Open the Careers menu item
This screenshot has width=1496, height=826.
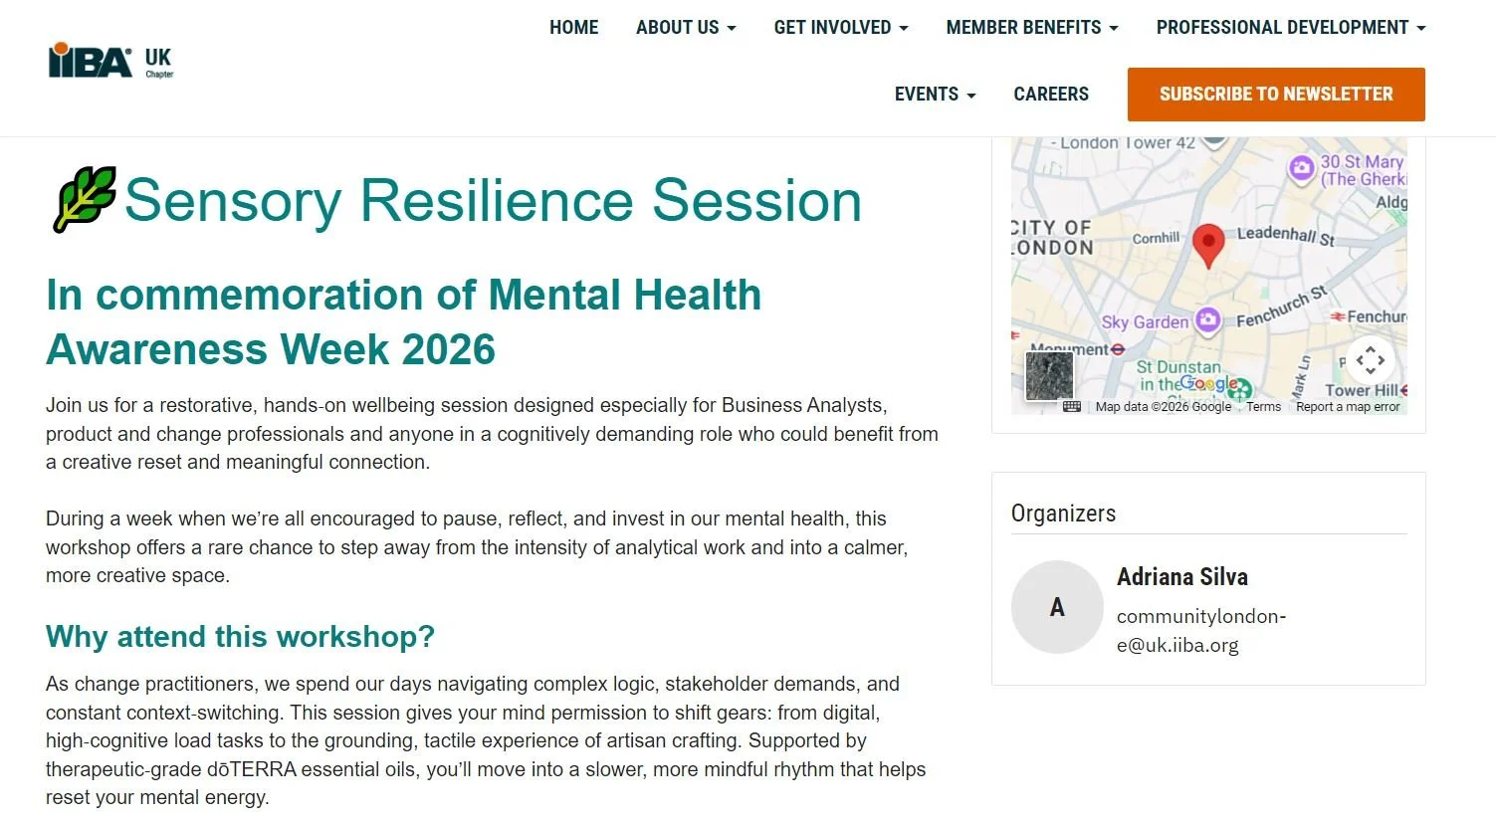[1051, 95]
